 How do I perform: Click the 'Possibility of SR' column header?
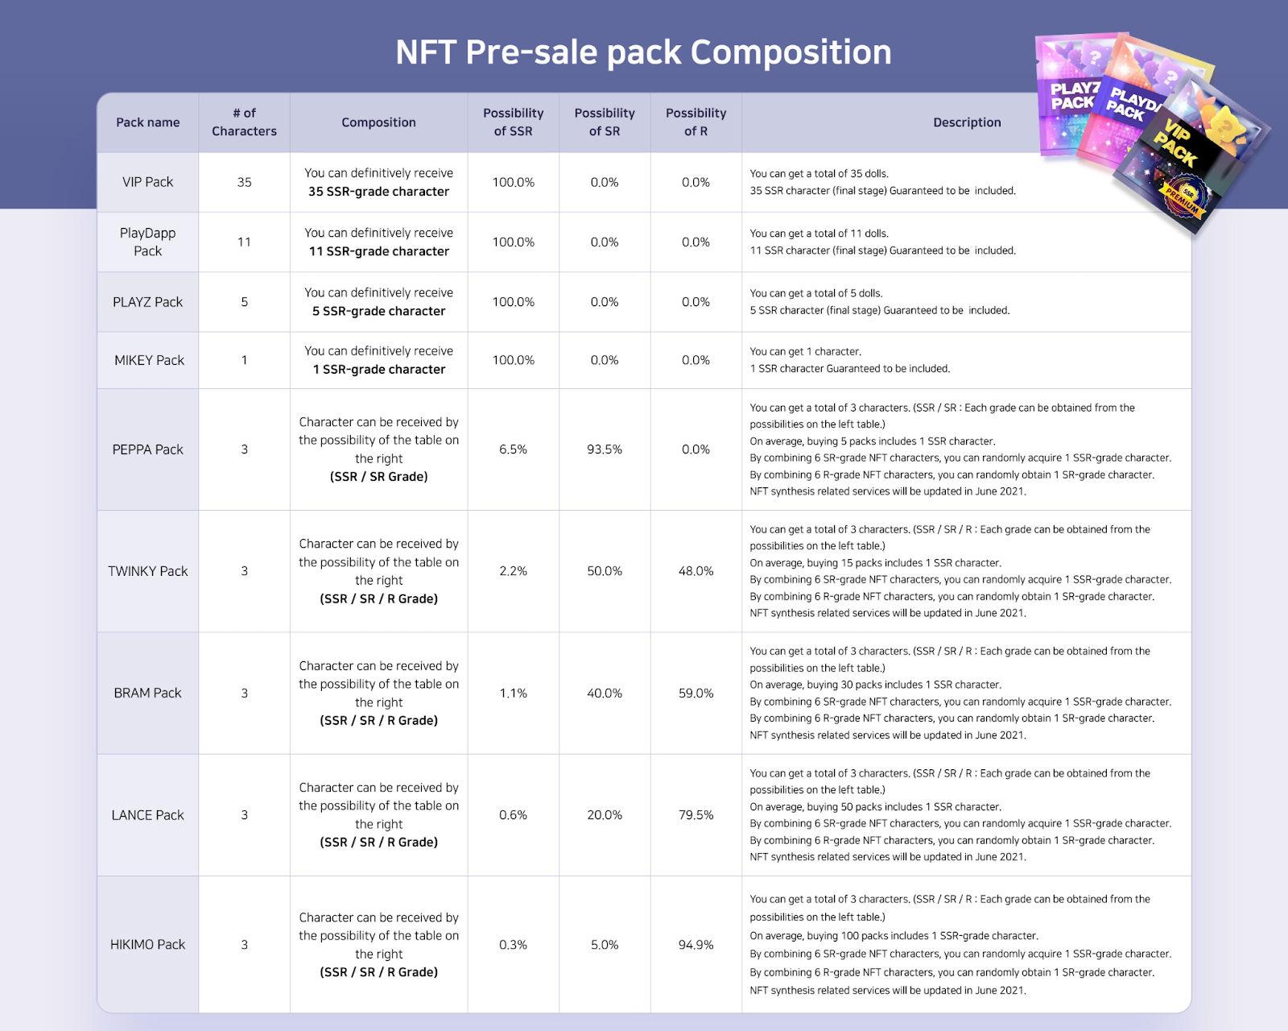[605, 122]
